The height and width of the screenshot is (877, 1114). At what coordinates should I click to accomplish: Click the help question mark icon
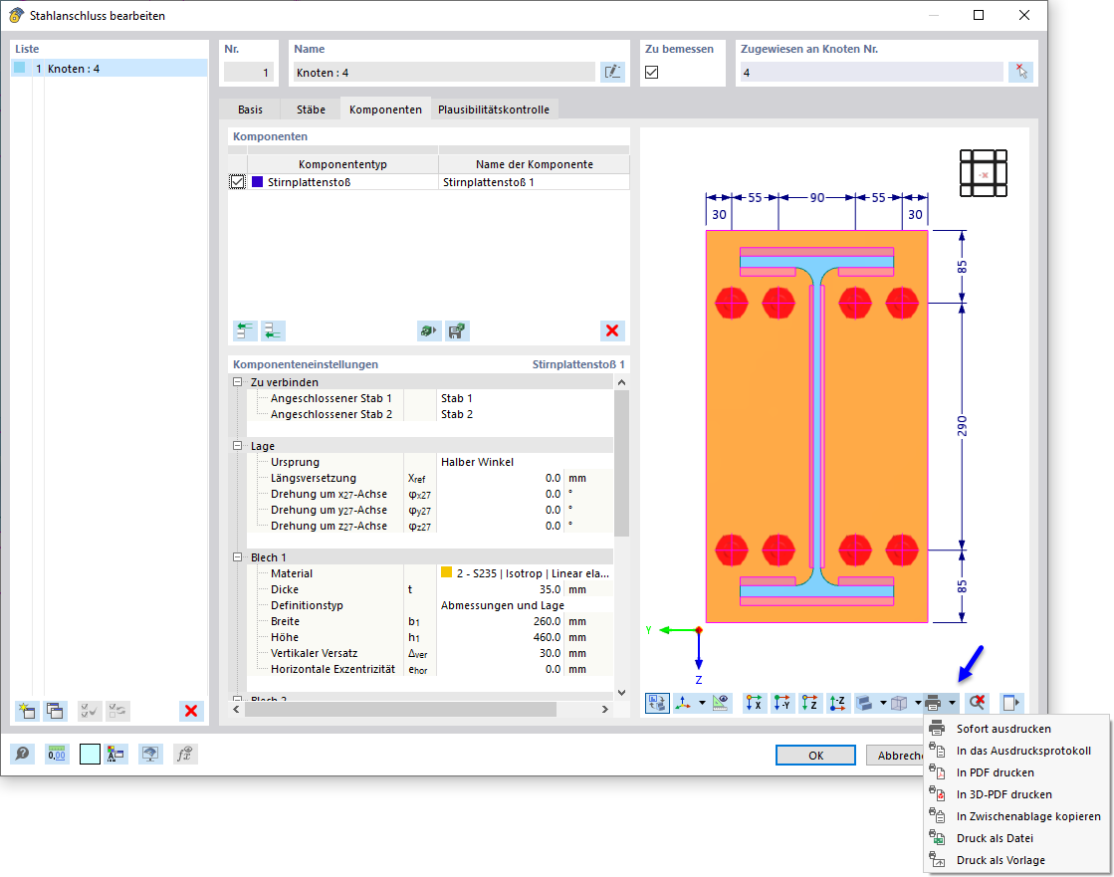[23, 754]
